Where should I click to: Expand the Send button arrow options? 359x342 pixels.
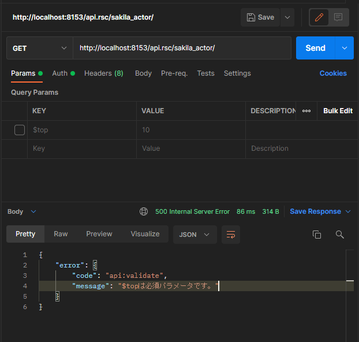click(x=345, y=48)
